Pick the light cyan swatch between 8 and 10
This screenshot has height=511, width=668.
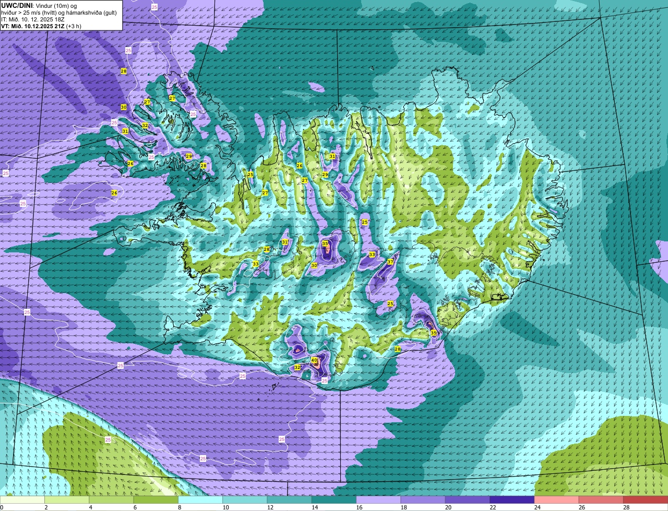coord(200,500)
